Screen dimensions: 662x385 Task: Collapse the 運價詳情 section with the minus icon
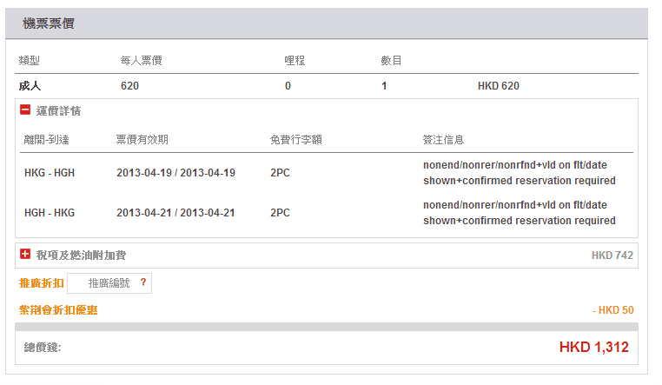(25, 110)
